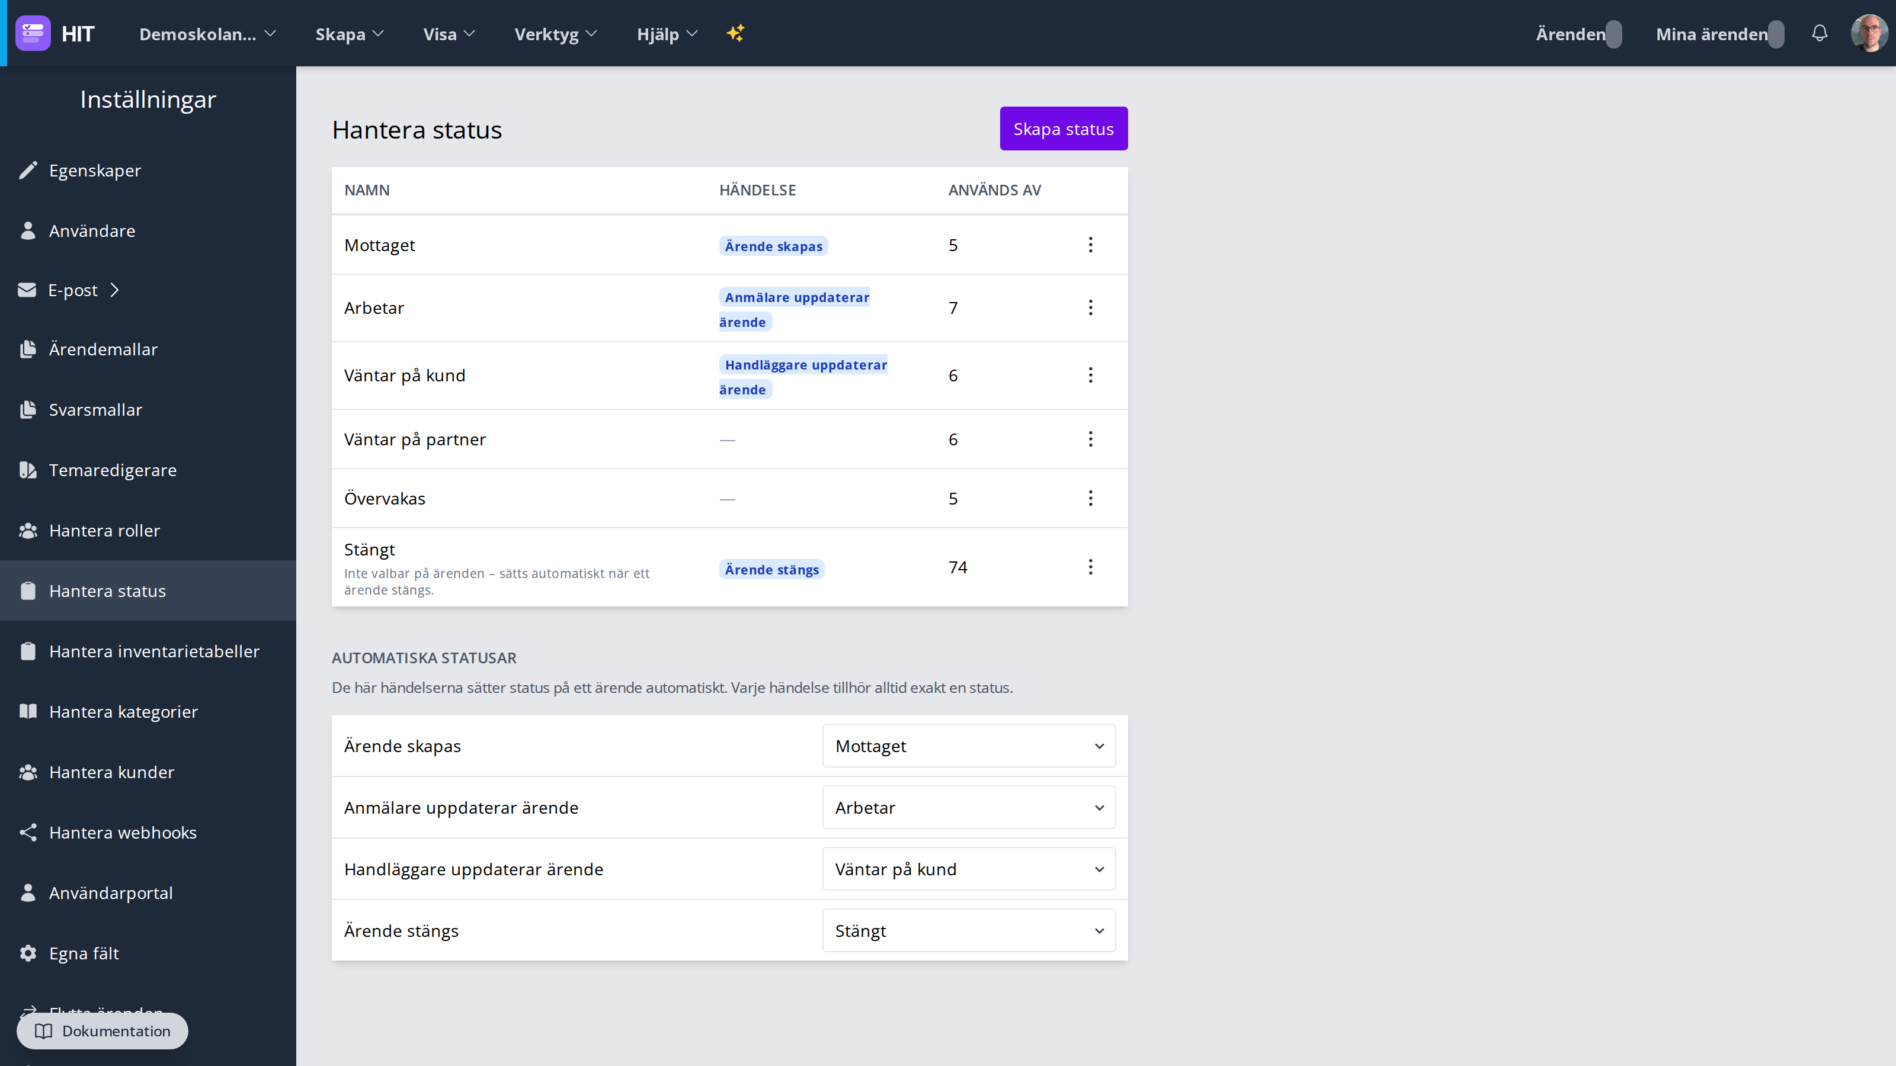
Task: Click envelope icon next to E-post
Action: pyautogui.click(x=27, y=290)
